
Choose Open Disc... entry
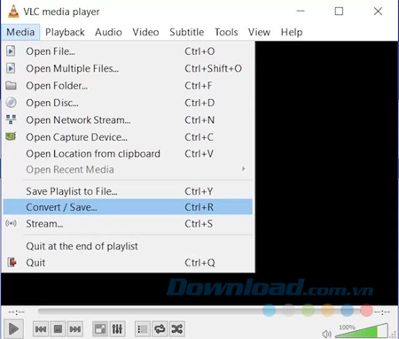[128, 103]
